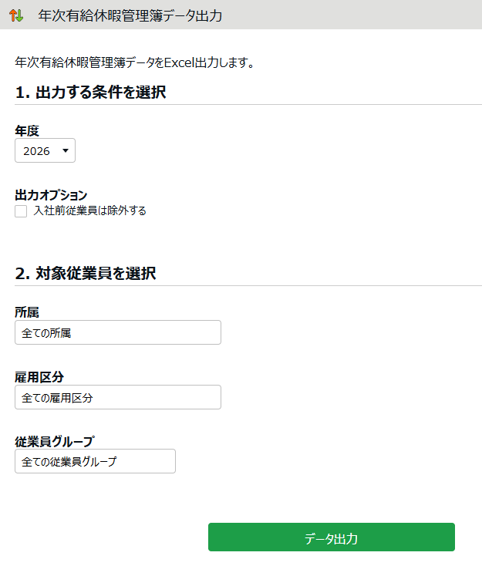Open the 全ての所属 selection field
Image resolution: width=482 pixels, height=576 pixels.
click(x=118, y=332)
